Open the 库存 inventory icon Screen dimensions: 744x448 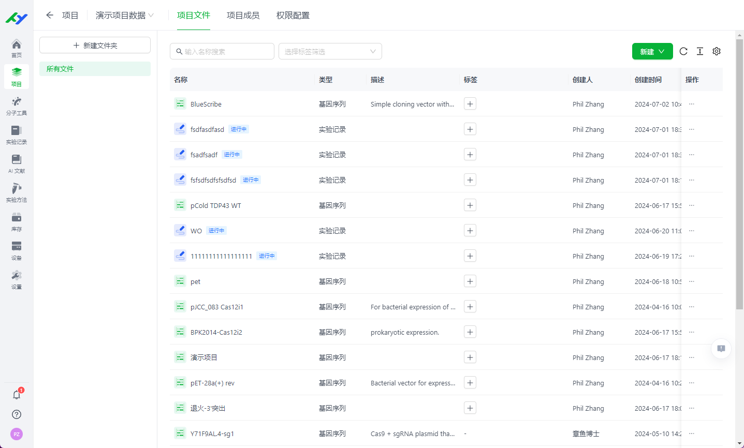tap(17, 221)
